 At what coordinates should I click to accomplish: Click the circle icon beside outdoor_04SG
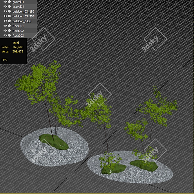click(x=9, y=21)
